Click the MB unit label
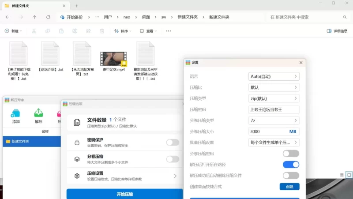This screenshot has height=199, width=353. (x=293, y=131)
